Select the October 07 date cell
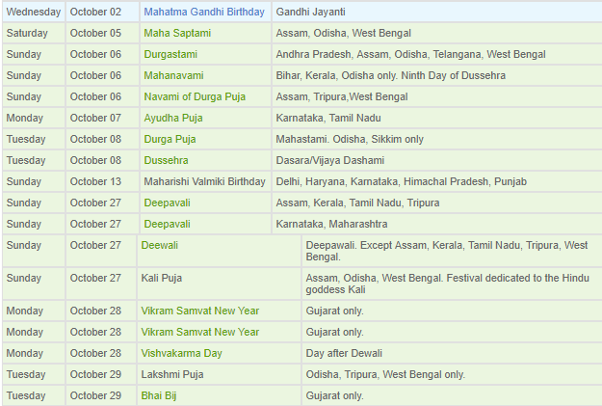602x406 pixels. point(102,118)
